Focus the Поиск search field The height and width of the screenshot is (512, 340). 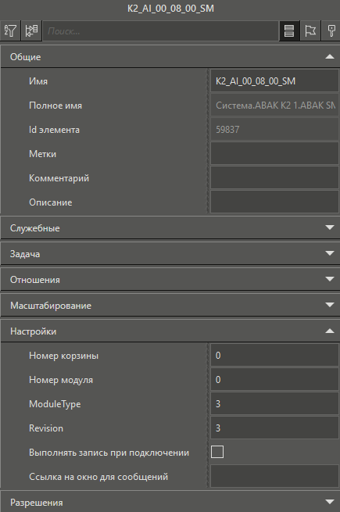point(161,31)
